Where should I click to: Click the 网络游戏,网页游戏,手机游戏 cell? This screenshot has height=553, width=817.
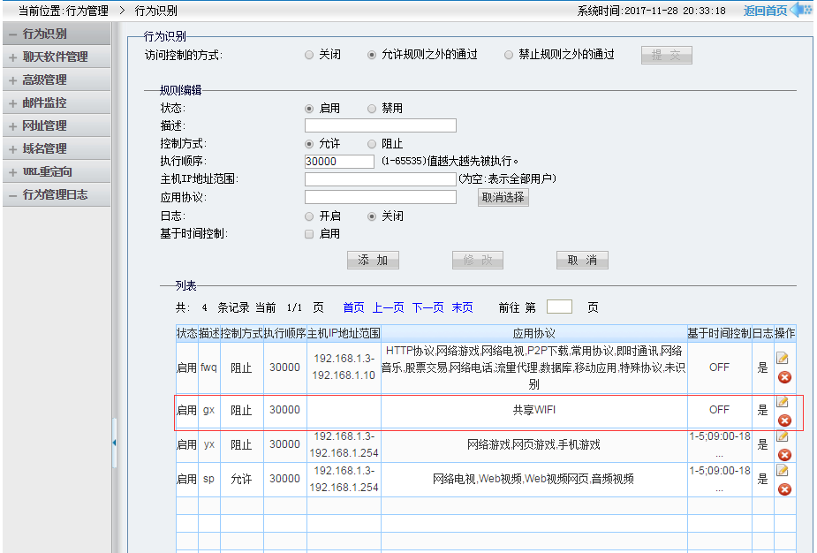[534, 444]
